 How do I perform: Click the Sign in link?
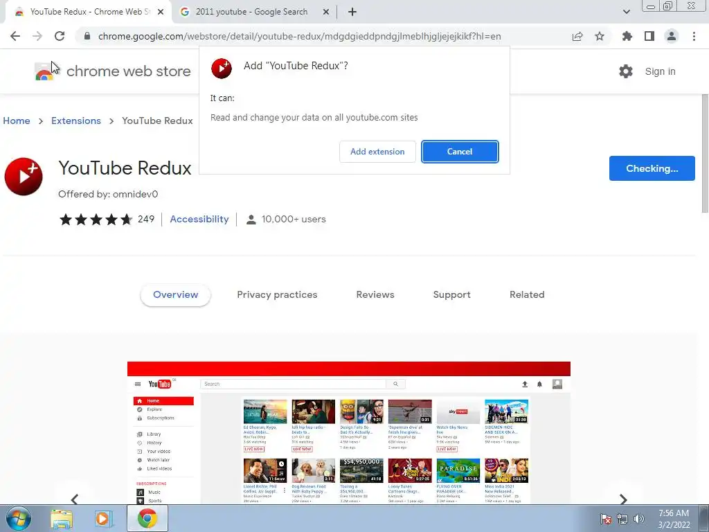pyautogui.click(x=660, y=71)
